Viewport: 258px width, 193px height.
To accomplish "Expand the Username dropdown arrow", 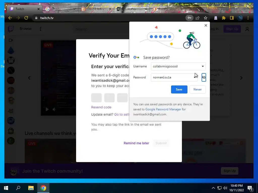I will pyautogui.click(x=203, y=66).
